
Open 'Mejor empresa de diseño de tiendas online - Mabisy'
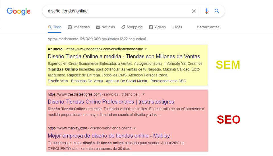click(x=109, y=136)
